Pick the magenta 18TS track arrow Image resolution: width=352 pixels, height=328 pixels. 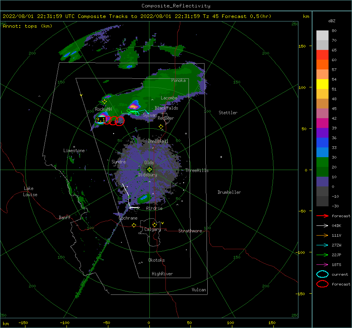click(322, 265)
